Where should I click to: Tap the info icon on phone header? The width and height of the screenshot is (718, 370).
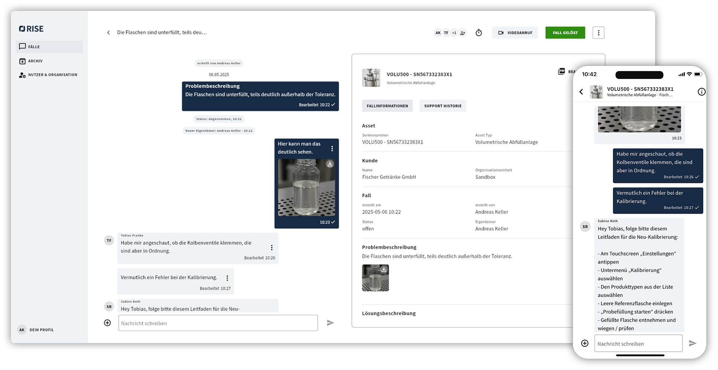[702, 92]
